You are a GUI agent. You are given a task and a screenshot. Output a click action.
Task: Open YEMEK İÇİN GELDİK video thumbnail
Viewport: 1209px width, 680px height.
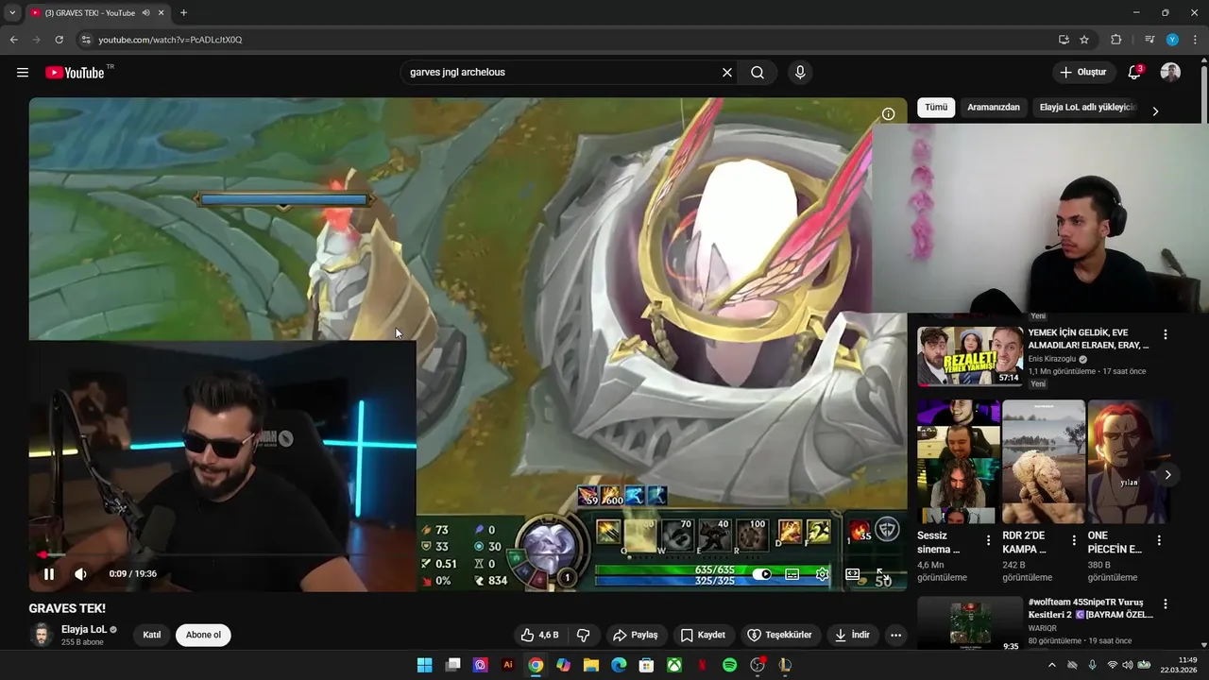970,356
